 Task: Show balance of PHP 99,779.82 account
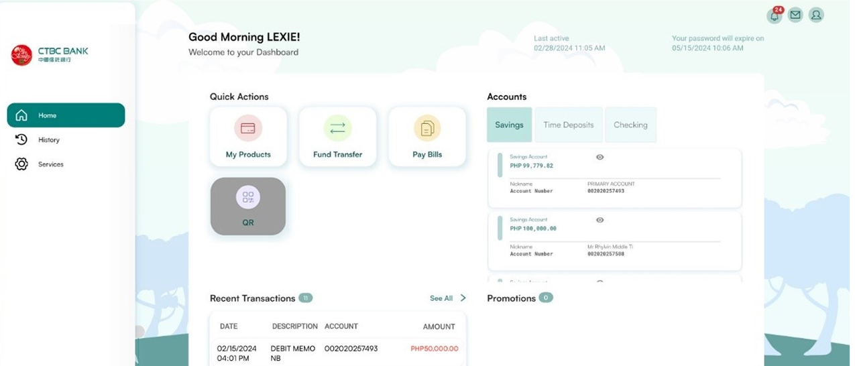pyautogui.click(x=600, y=157)
